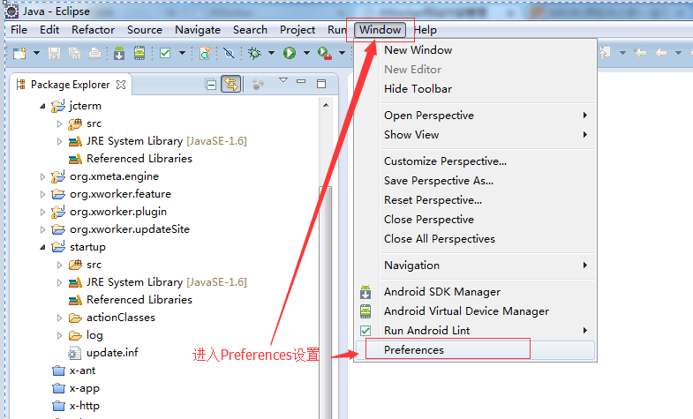This screenshot has height=419, width=693.
Task: Click the New Android XML file icon
Action: coord(205,54)
